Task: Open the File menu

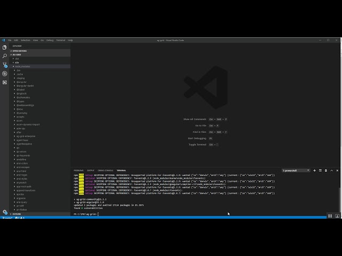Action: pyautogui.click(x=10, y=41)
